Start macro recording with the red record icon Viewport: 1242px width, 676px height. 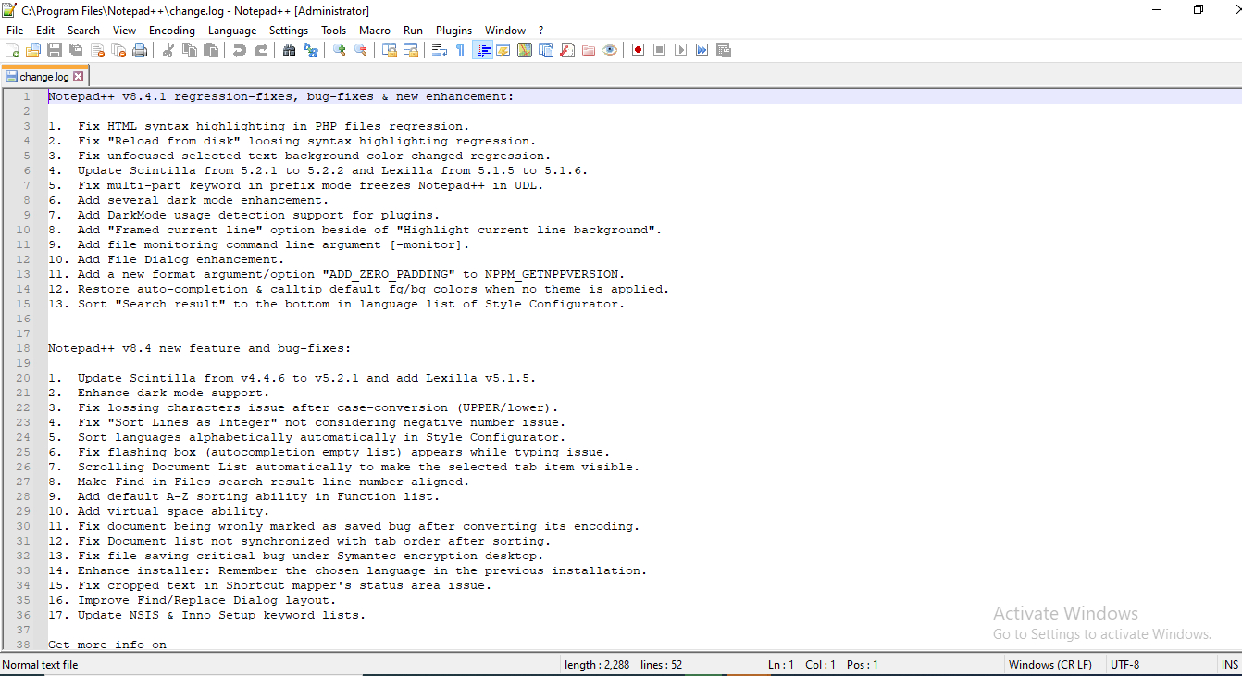[x=637, y=50]
